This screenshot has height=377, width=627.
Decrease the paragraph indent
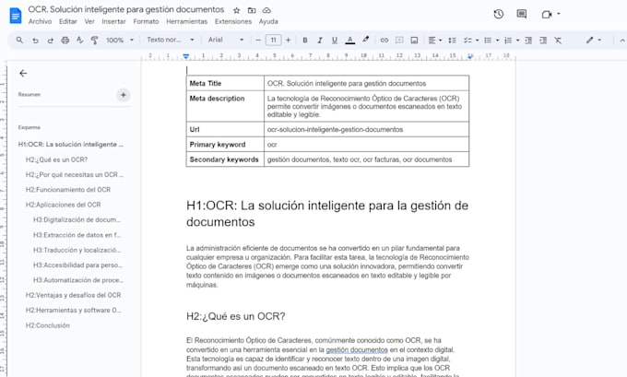click(528, 40)
